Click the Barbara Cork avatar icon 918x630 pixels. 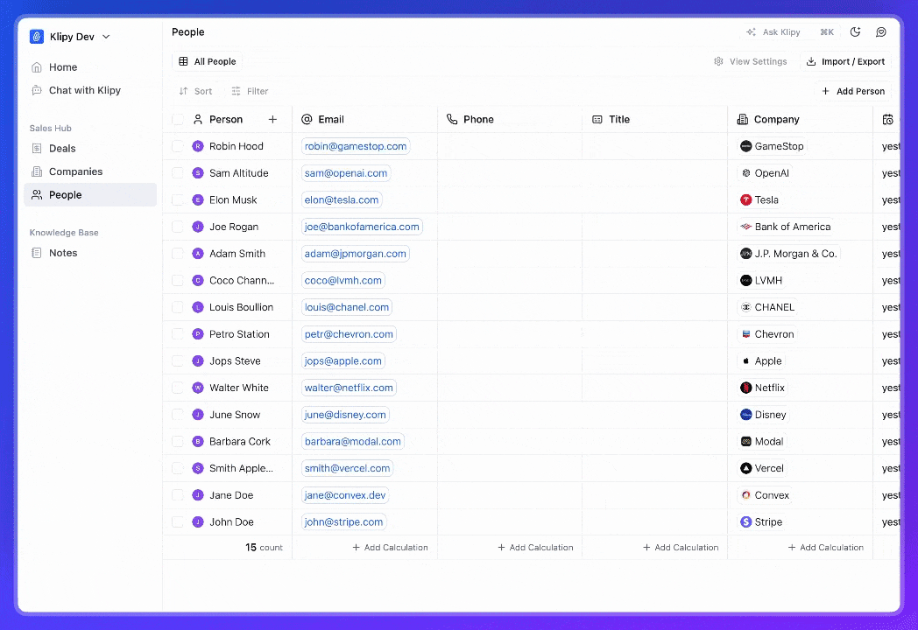(198, 442)
